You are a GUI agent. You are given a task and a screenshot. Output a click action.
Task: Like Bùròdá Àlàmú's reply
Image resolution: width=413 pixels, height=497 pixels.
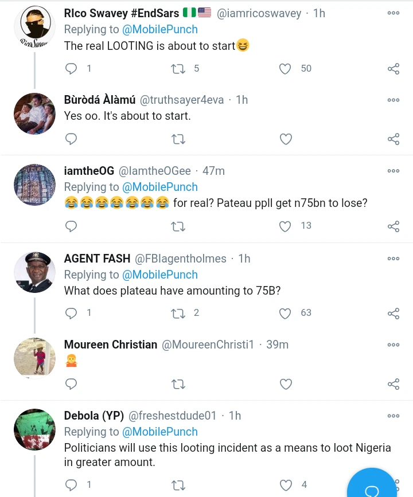coord(285,139)
